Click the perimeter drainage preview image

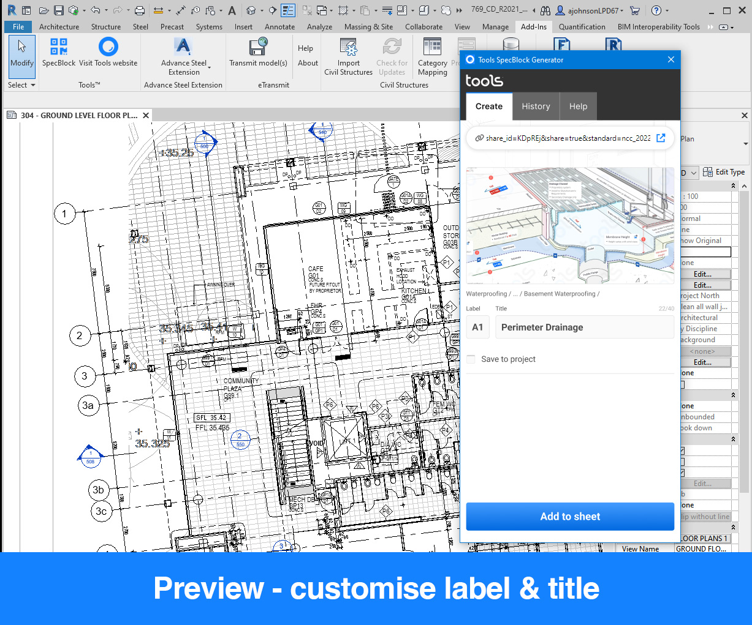coord(570,225)
